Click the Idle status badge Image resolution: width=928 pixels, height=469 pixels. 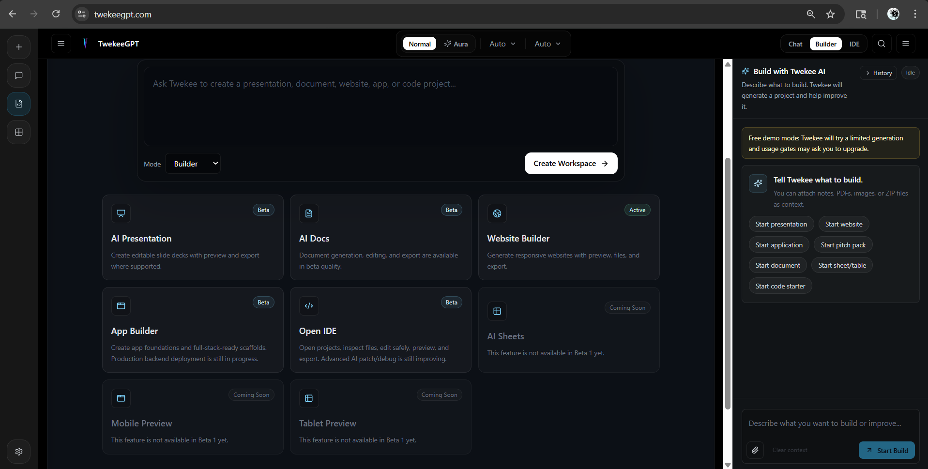pos(911,73)
